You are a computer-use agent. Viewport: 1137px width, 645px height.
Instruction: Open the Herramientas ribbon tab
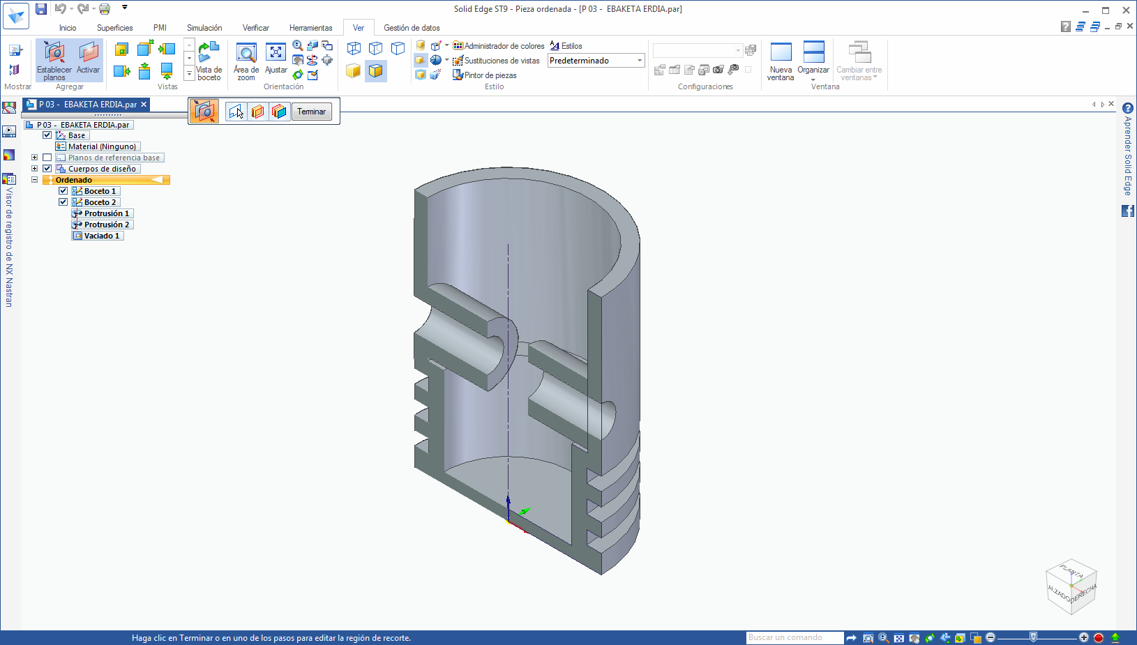coord(310,28)
